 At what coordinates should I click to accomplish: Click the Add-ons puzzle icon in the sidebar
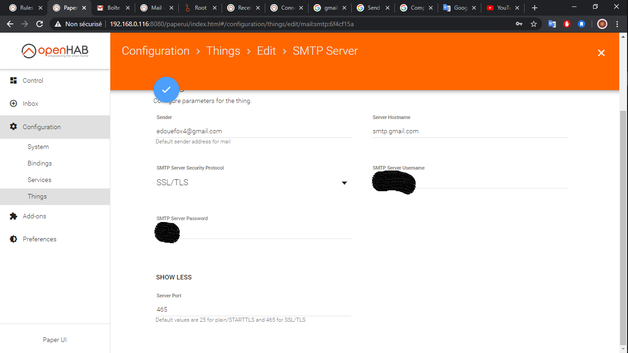click(13, 216)
